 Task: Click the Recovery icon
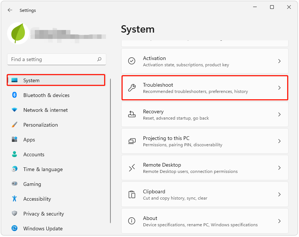click(x=132, y=114)
